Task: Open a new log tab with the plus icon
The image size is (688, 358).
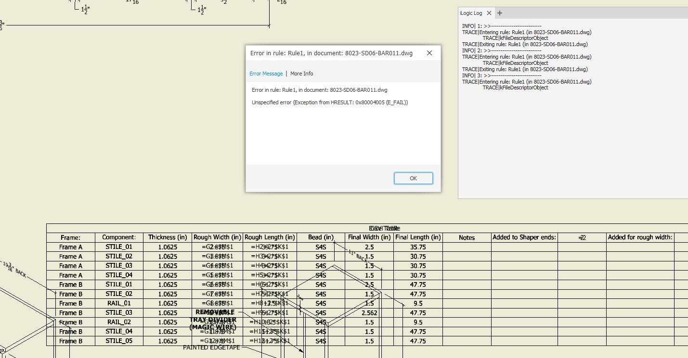Action: click(x=499, y=13)
